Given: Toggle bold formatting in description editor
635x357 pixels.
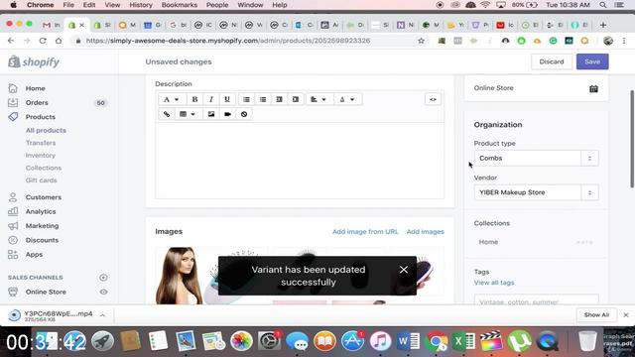Looking at the screenshot, I should click(x=194, y=99).
